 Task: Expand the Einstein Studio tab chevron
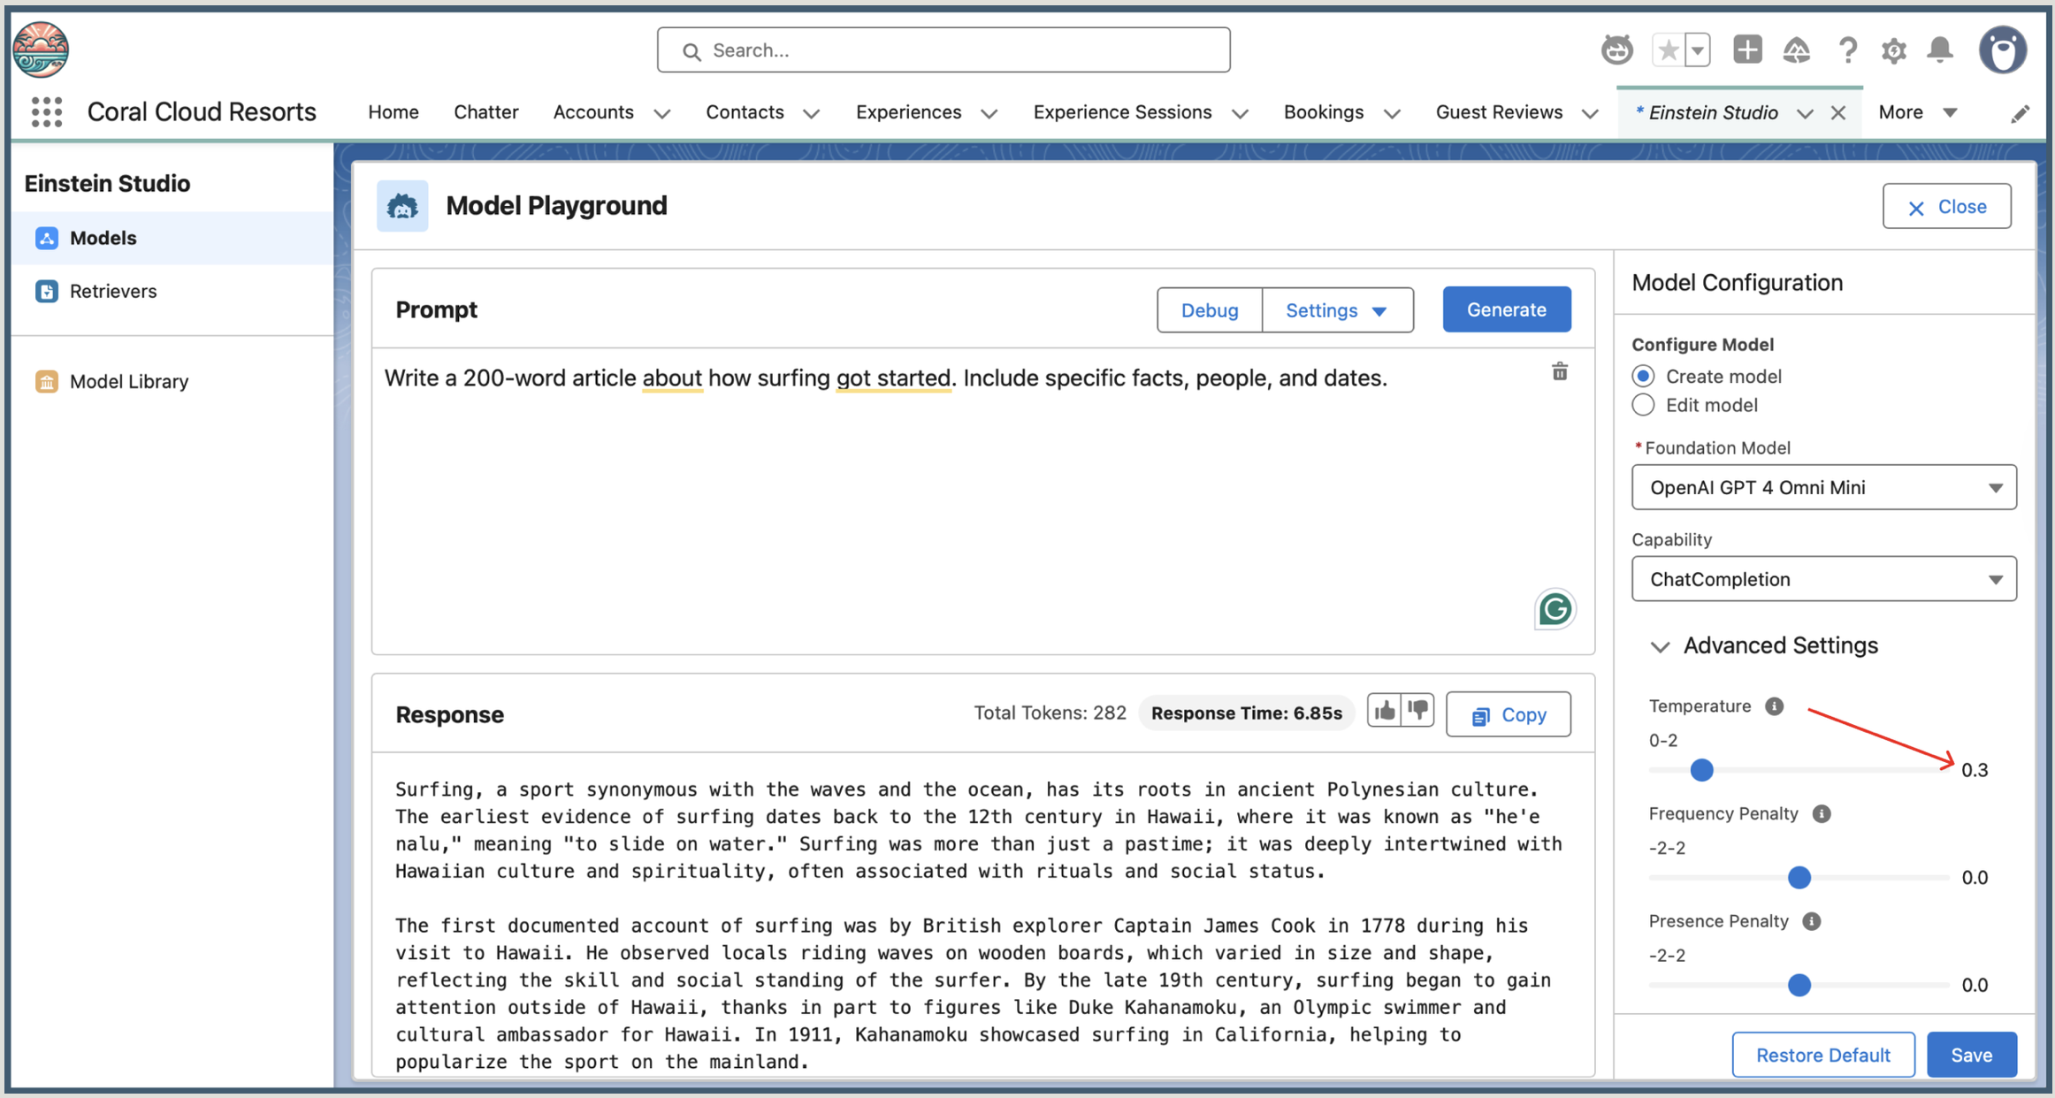1805,114
